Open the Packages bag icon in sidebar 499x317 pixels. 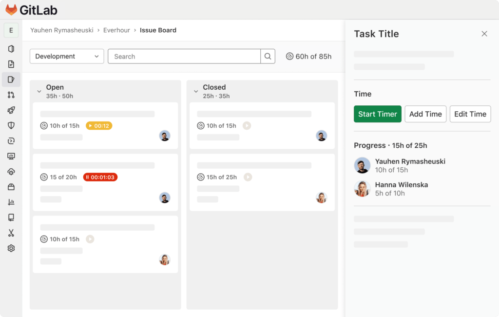click(x=11, y=187)
